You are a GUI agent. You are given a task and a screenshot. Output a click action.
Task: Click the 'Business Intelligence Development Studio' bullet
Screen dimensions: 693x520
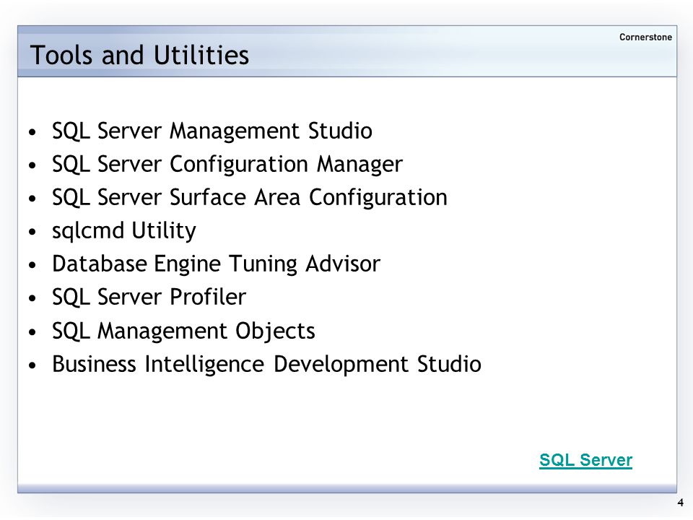pos(266,364)
